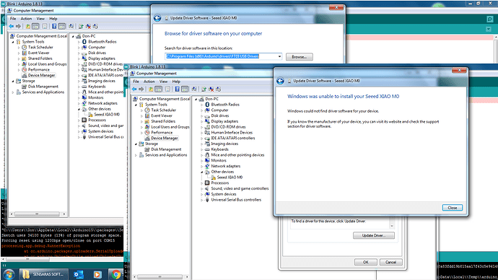Expand 'Mice and other pointing devices' node
This screenshot has height=280, width=498.
pyautogui.click(x=201, y=155)
